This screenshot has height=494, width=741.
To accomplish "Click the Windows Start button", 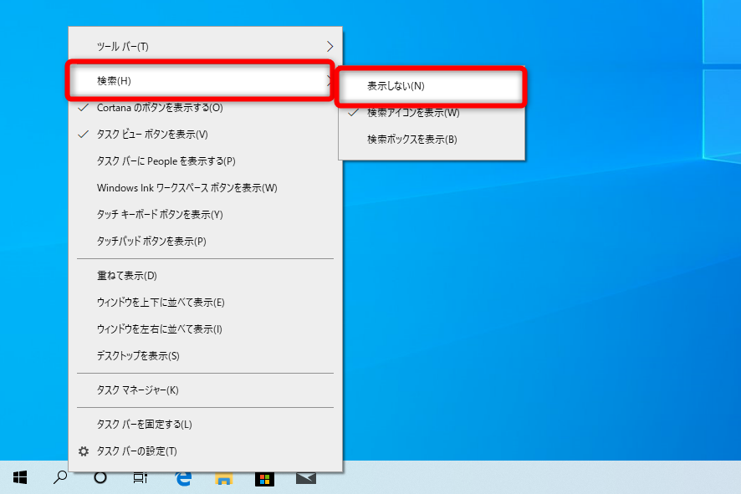I will point(20,477).
